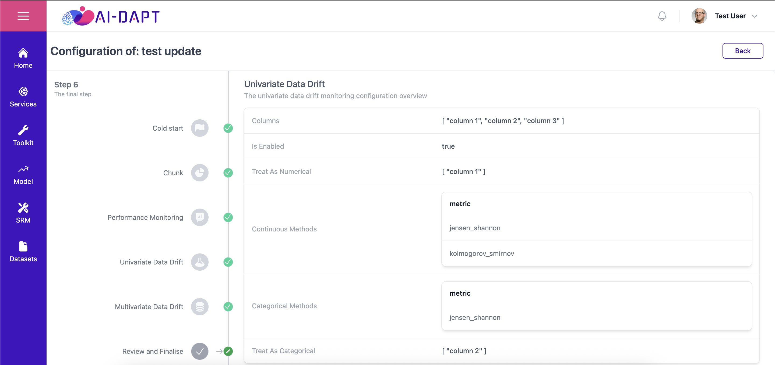The height and width of the screenshot is (365, 775).
Task: Click the Is Enabled row label
Action: coord(268,146)
